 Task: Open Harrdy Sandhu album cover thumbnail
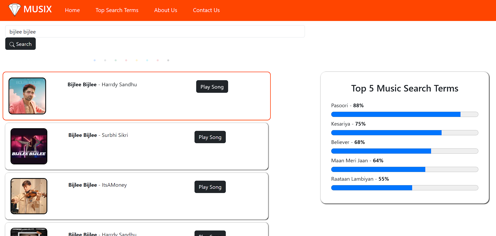click(x=27, y=96)
